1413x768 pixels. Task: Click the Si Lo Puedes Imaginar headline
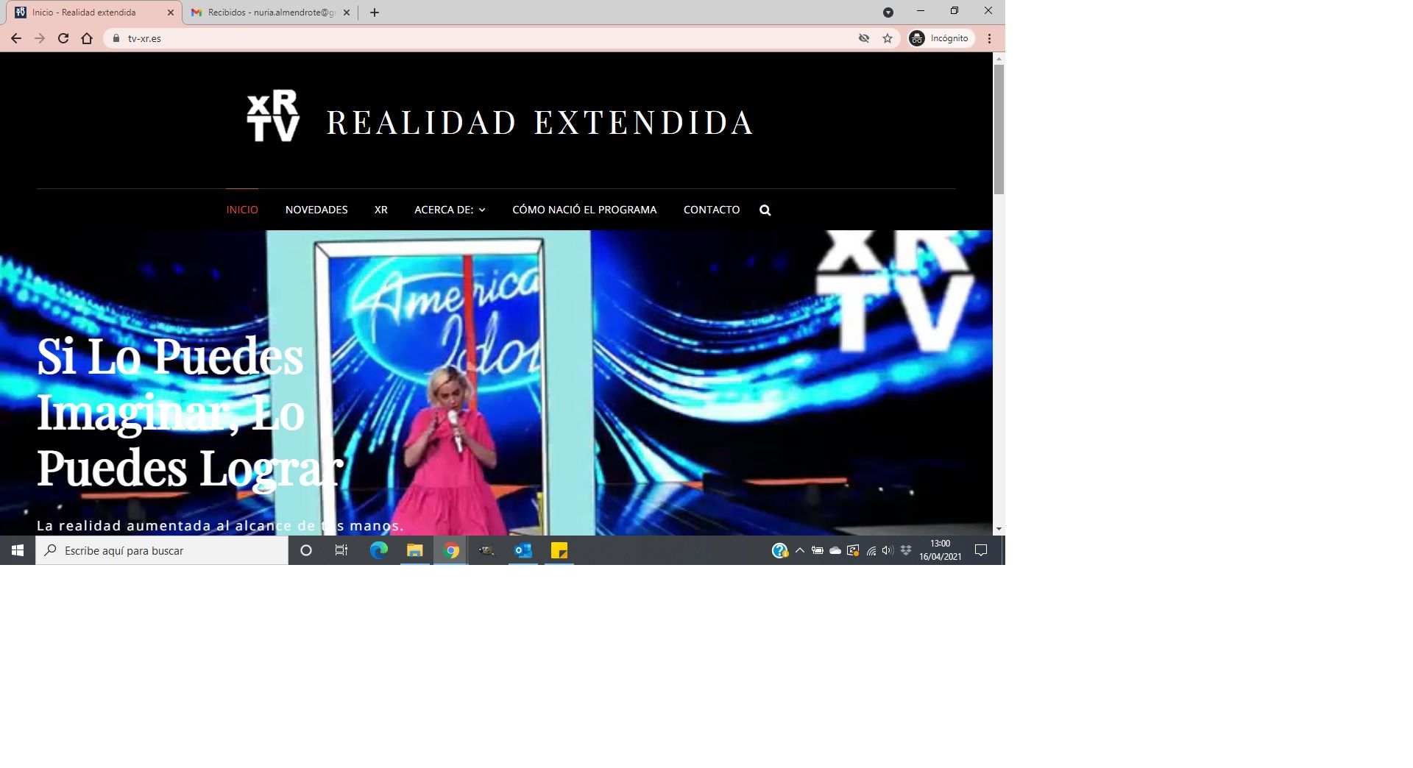click(190, 412)
